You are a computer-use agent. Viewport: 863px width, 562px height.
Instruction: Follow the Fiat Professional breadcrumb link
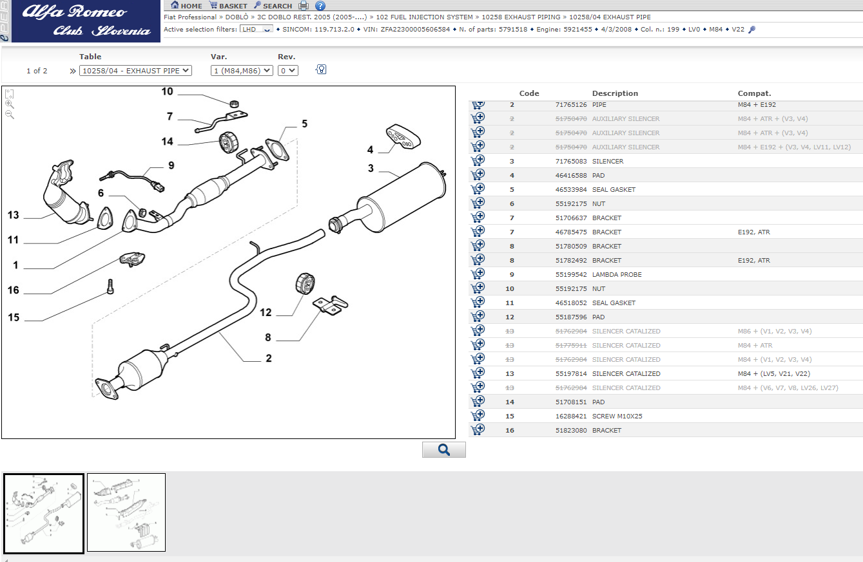(x=190, y=17)
